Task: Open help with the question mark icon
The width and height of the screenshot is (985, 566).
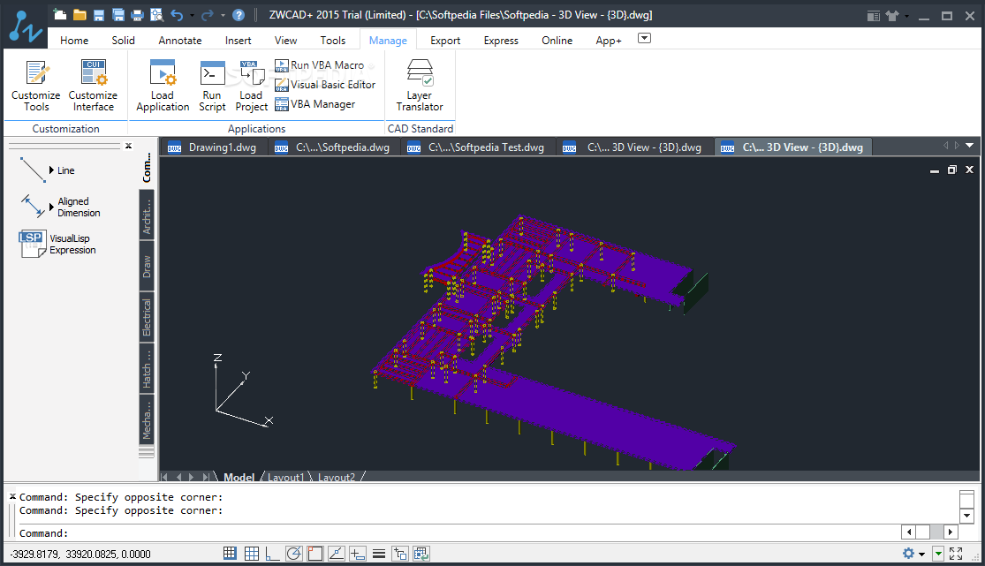Action: (x=239, y=15)
